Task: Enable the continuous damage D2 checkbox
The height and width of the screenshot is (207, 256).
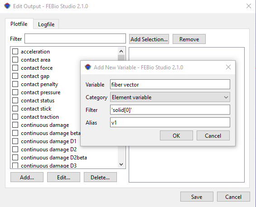Action: 15,149
